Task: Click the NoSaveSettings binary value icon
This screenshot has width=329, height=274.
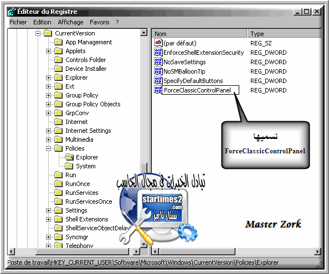Action: tap(158, 61)
